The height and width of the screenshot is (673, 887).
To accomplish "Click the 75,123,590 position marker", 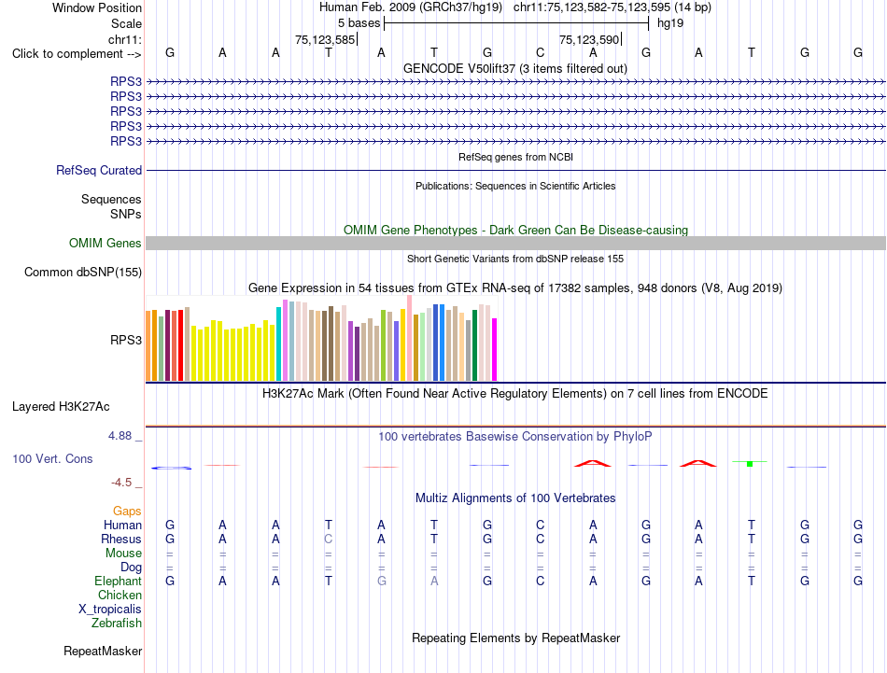I will pyautogui.click(x=589, y=39).
